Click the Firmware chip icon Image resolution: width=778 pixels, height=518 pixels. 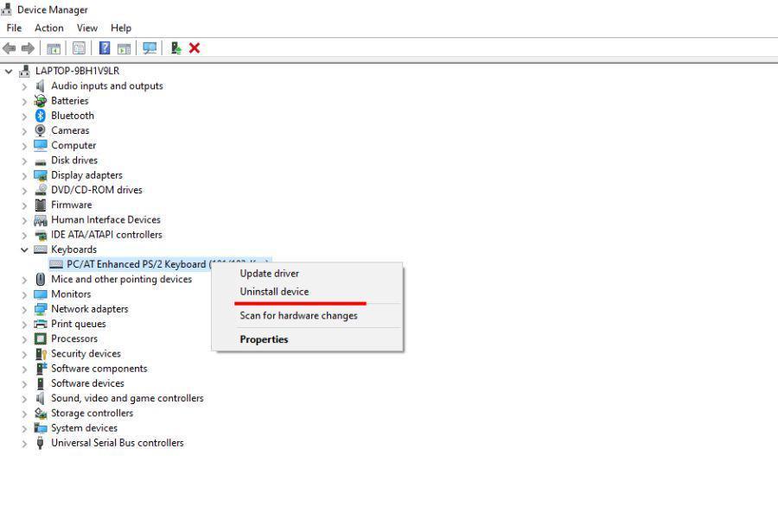[40, 205]
